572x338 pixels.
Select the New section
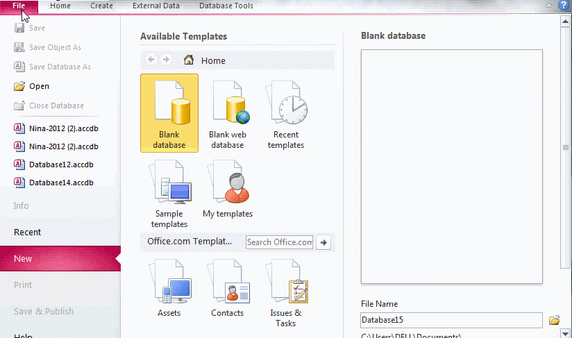[60, 258]
